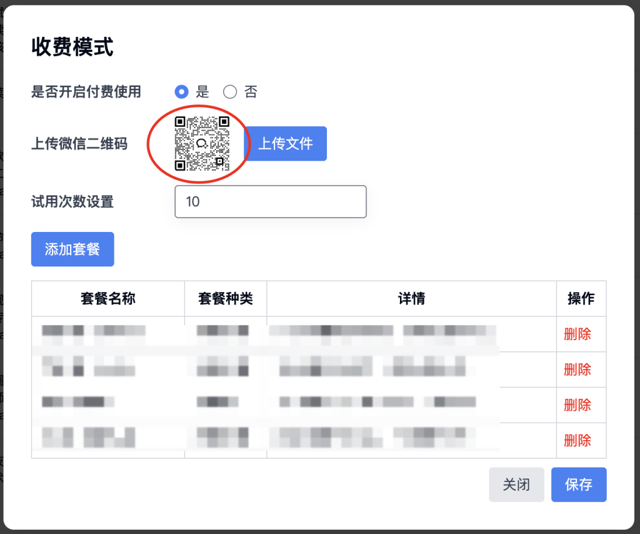Add a package with the 添加套餐 button
Viewport: 640px width, 534px height.
point(72,249)
